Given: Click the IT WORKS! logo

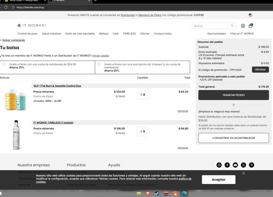Looking at the screenshot, I should click(32, 25).
